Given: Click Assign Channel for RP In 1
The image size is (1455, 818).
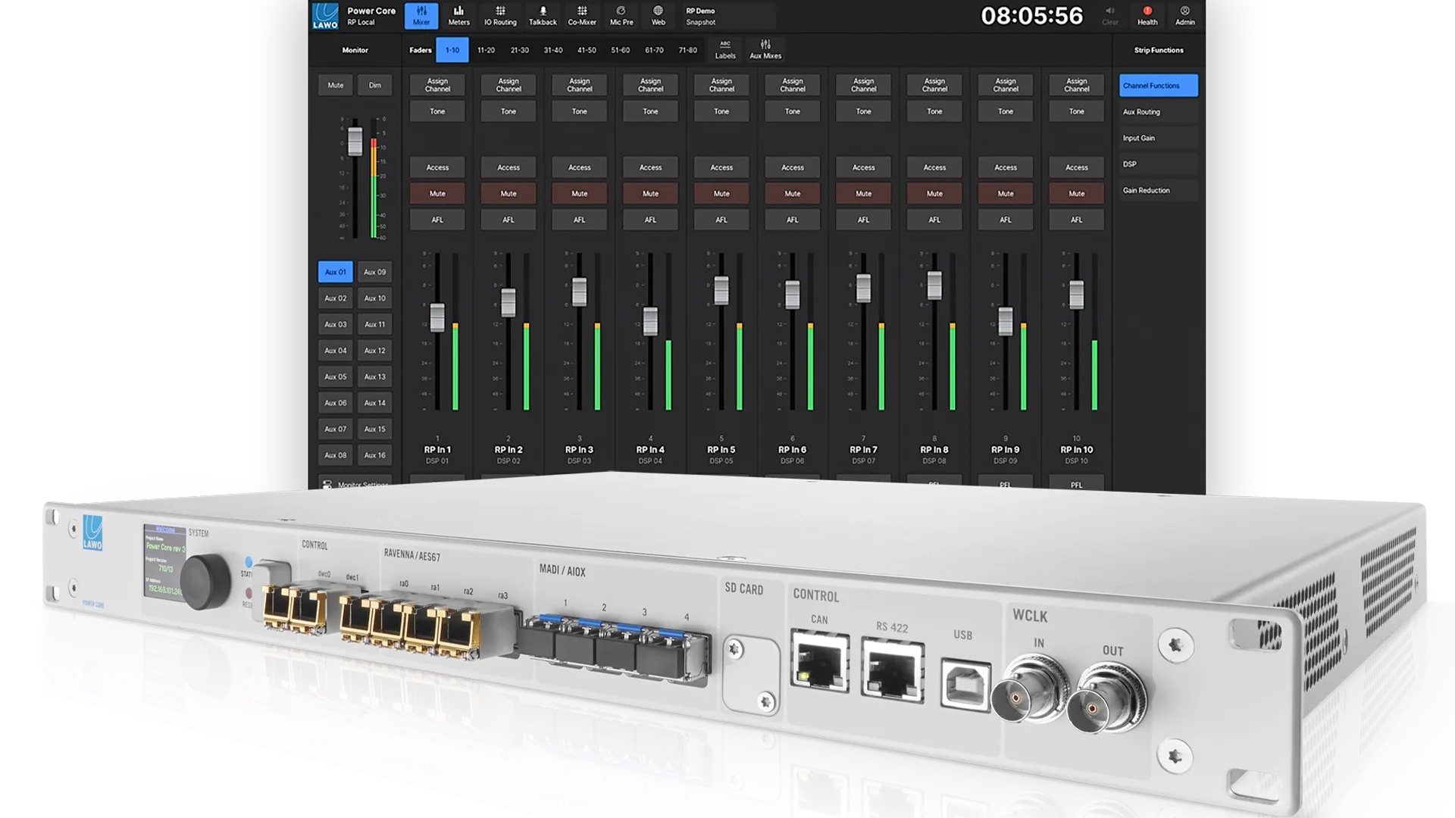Looking at the screenshot, I should (437, 85).
